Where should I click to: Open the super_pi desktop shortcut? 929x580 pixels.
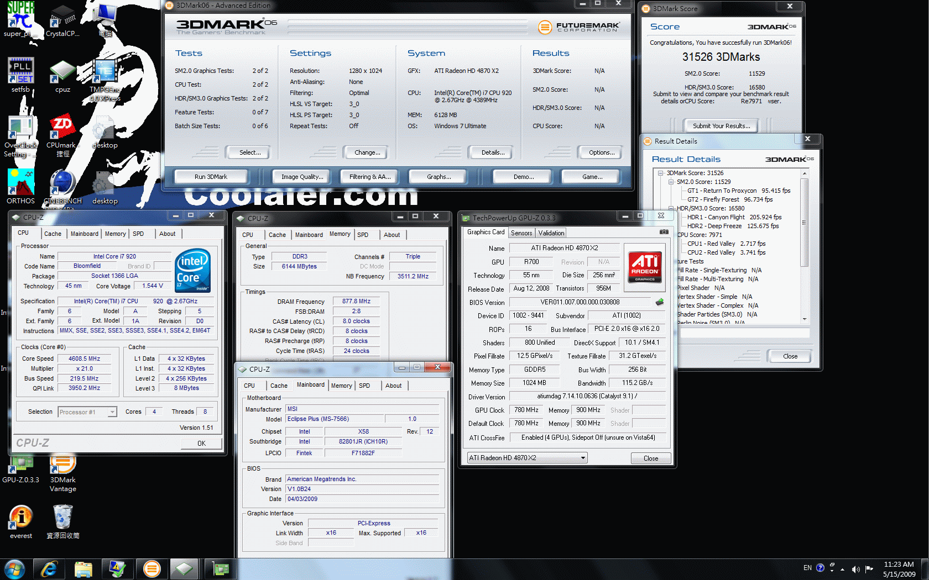click(x=20, y=20)
